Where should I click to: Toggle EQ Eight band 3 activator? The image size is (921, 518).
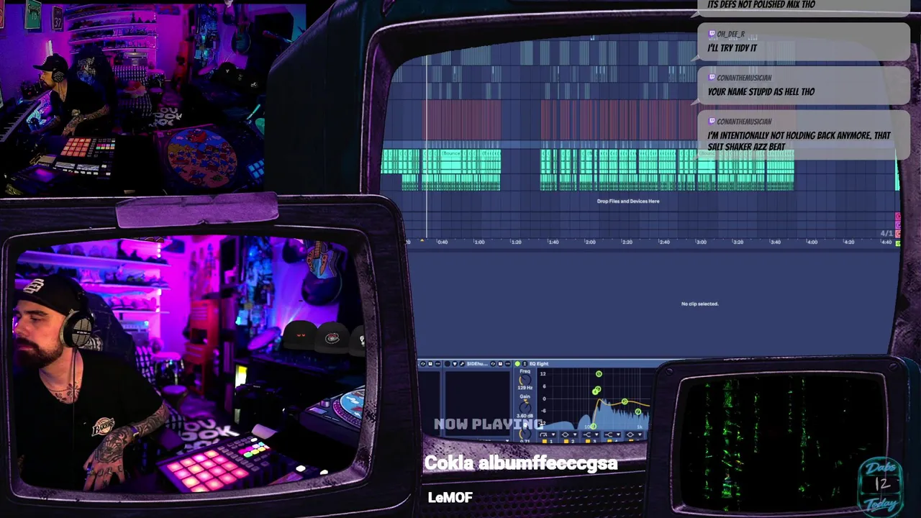[x=588, y=440]
